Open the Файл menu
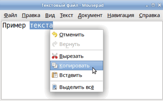The width and height of the screenshot is (163, 101). [x=10, y=16]
